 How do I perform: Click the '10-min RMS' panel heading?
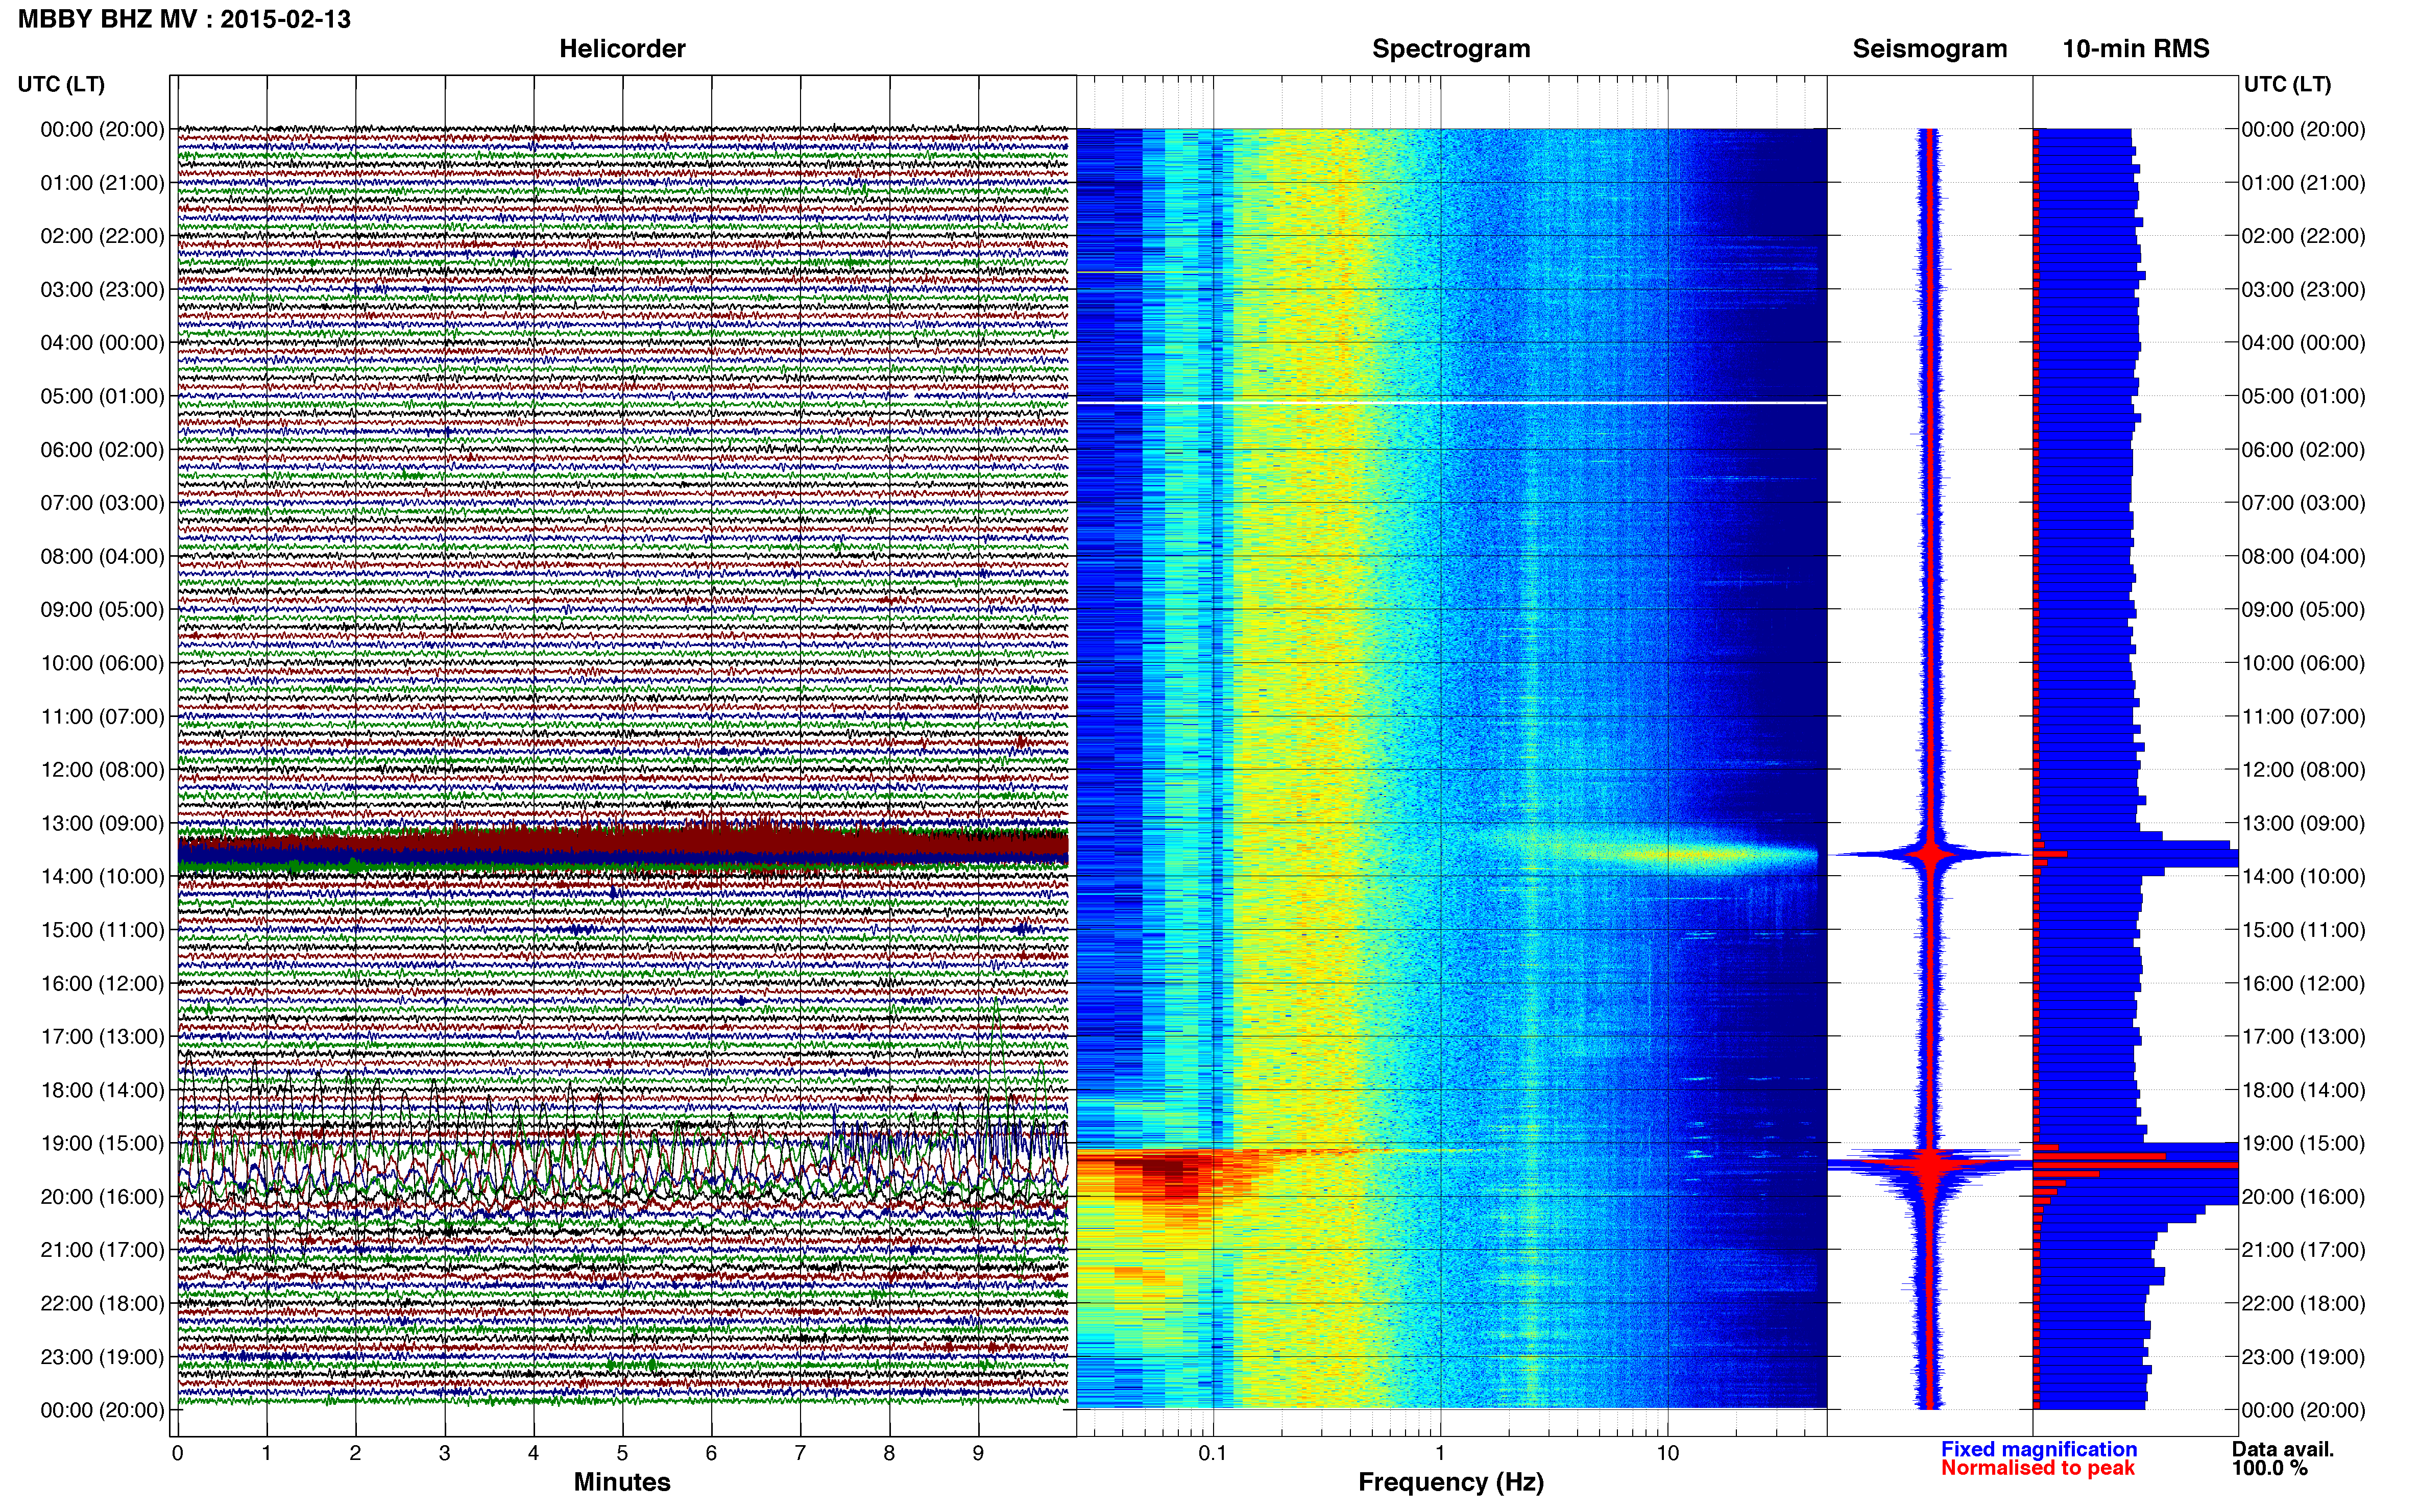[x=2136, y=49]
